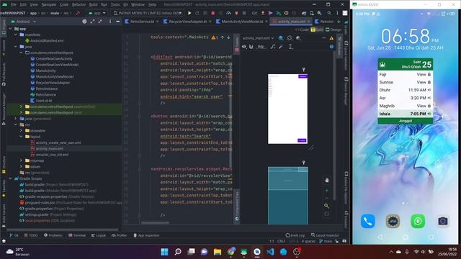Click the Project panel horizontal scrollbar
This screenshot has height=259, width=461.
[63, 230]
